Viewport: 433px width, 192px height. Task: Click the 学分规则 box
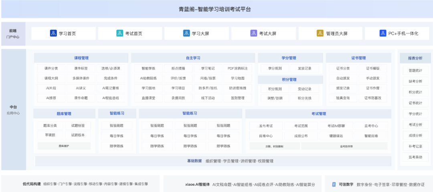click(275, 68)
